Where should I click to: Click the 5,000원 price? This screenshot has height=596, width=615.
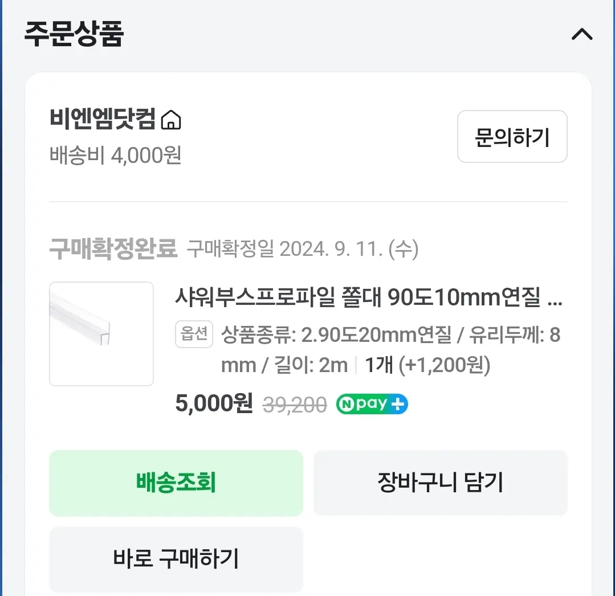click(x=214, y=404)
